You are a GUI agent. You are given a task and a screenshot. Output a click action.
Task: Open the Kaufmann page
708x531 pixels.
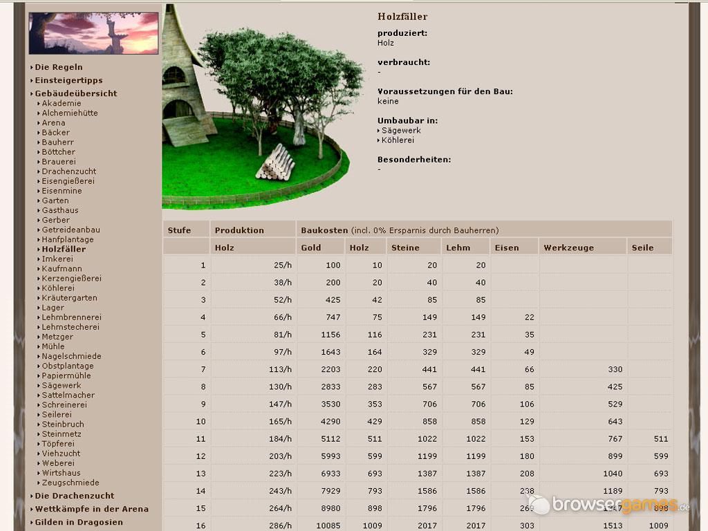[62, 269]
